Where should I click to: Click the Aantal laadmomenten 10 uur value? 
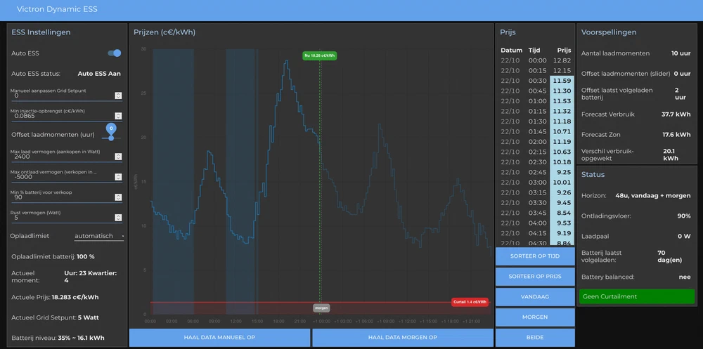click(x=681, y=53)
